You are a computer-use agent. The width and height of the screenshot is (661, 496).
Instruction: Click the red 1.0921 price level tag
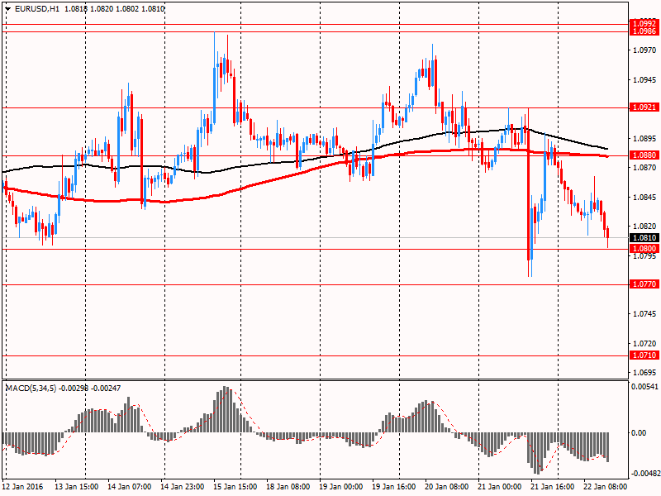click(644, 107)
